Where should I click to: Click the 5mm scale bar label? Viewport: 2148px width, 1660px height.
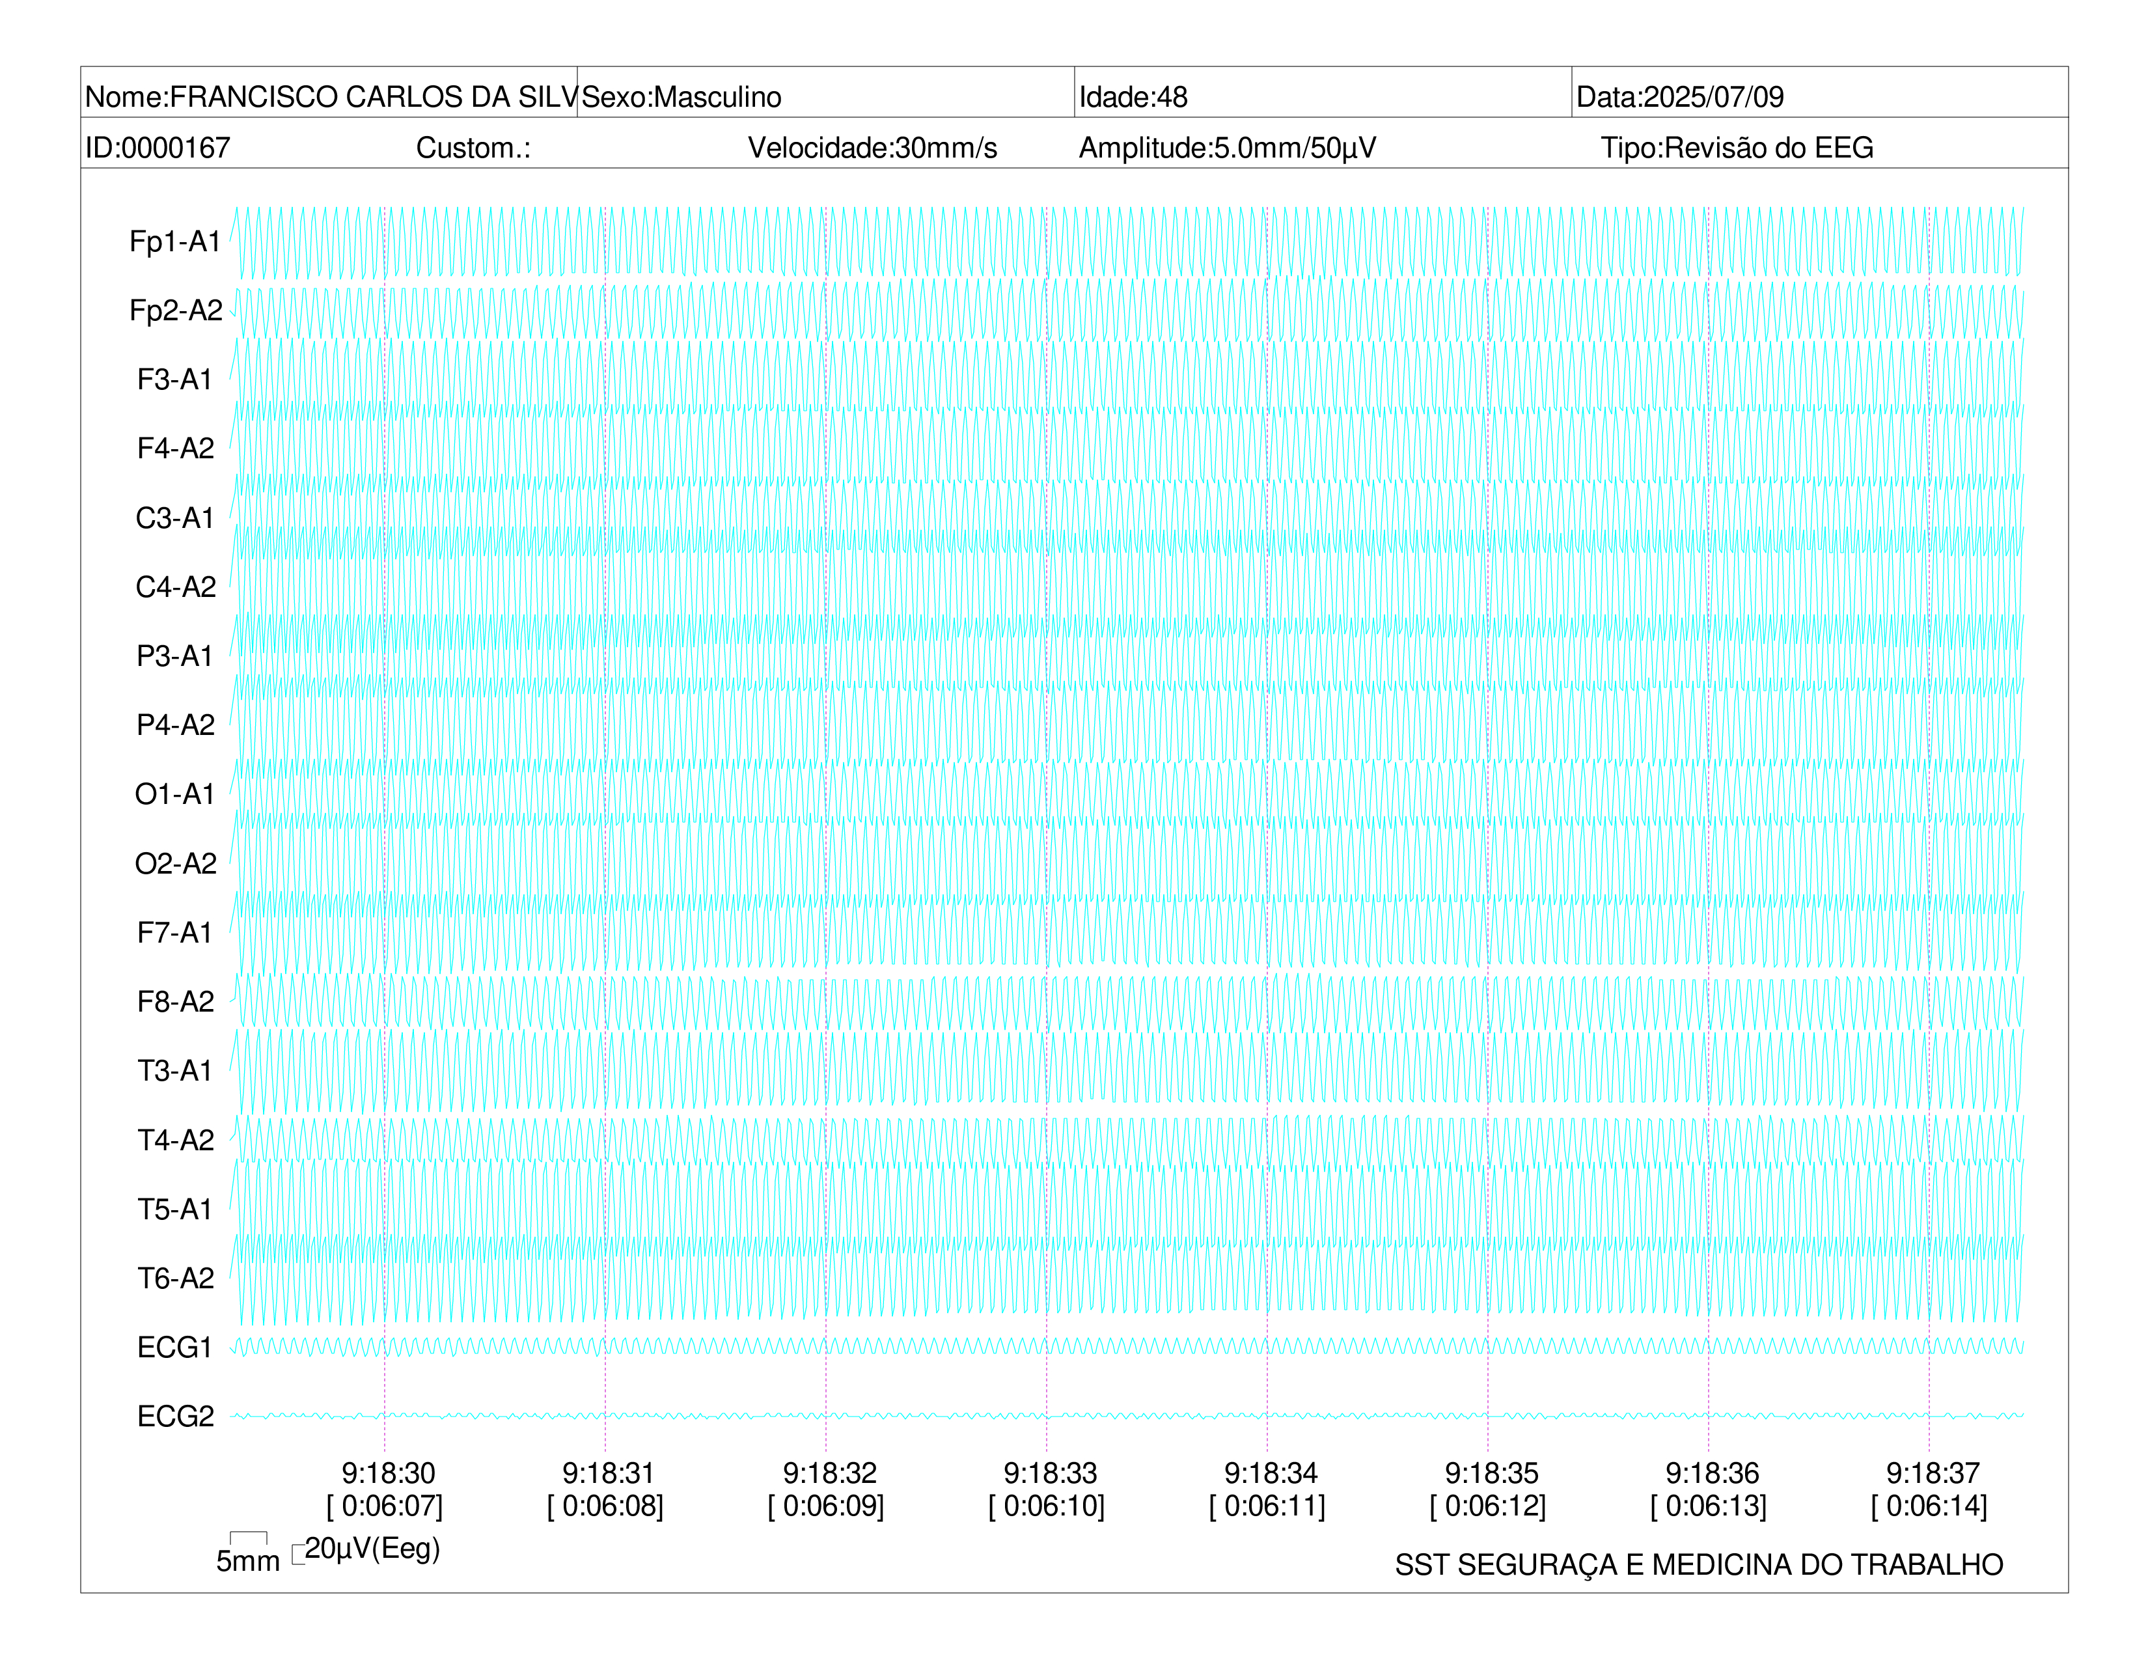click(x=248, y=1560)
